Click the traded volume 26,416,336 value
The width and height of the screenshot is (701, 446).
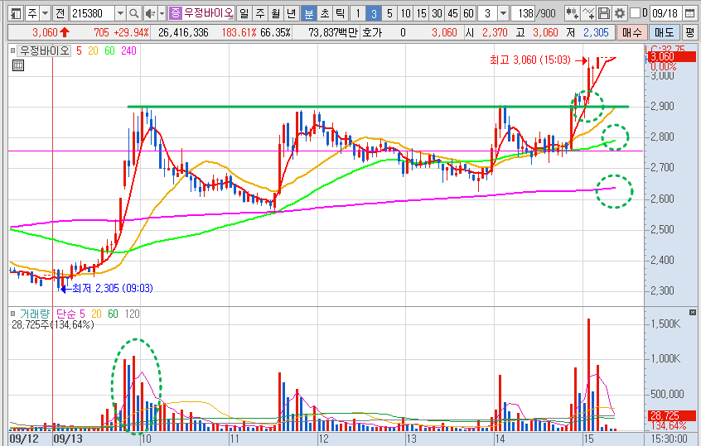[x=183, y=32]
